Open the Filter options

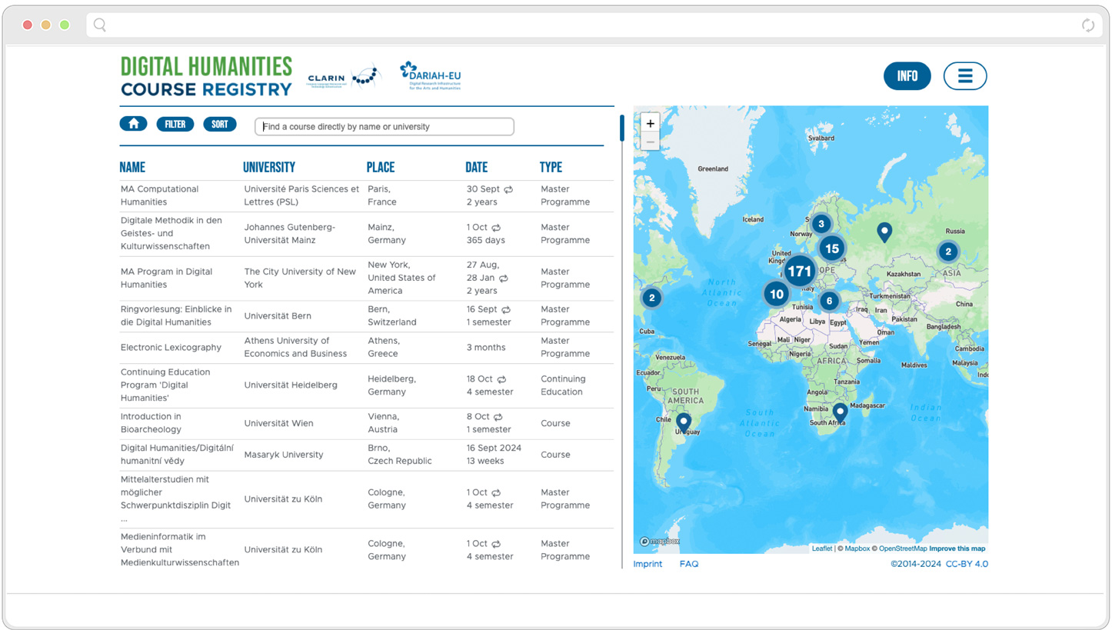click(175, 124)
